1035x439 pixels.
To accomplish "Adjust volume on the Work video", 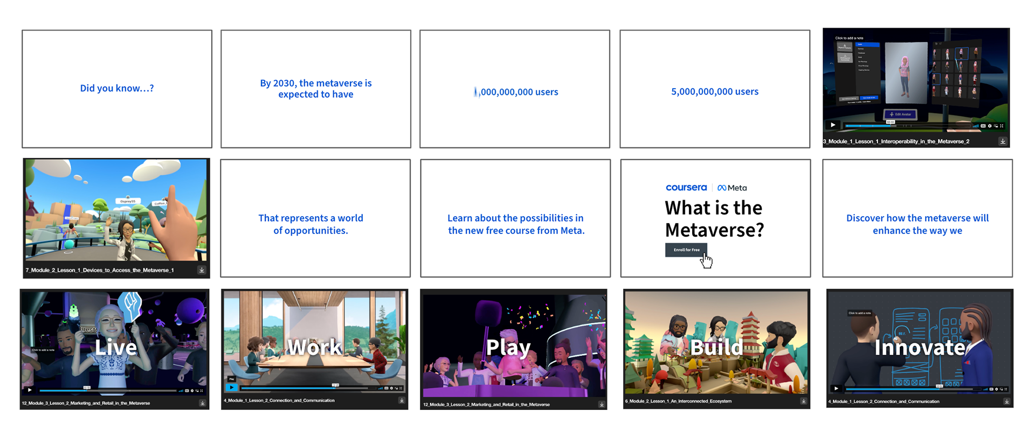I will [381, 388].
